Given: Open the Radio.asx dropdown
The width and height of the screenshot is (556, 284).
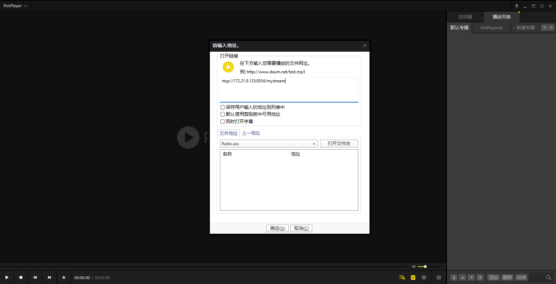Looking at the screenshot, I should 268,144.
